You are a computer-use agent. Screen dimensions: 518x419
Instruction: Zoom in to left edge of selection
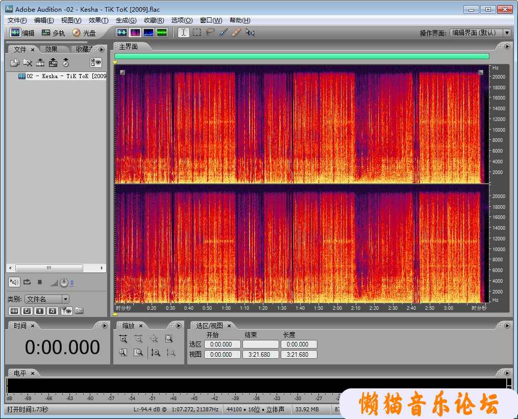(123, 353)
